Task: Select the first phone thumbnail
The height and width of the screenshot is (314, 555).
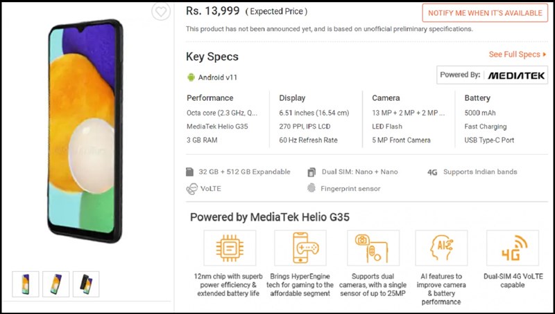Action: coord(25,284)
